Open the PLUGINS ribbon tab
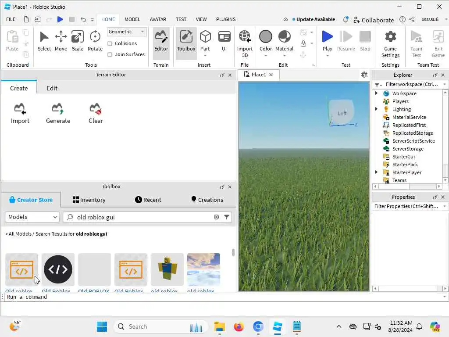This screenshot has width=449, height=337. tap(226, 19)
